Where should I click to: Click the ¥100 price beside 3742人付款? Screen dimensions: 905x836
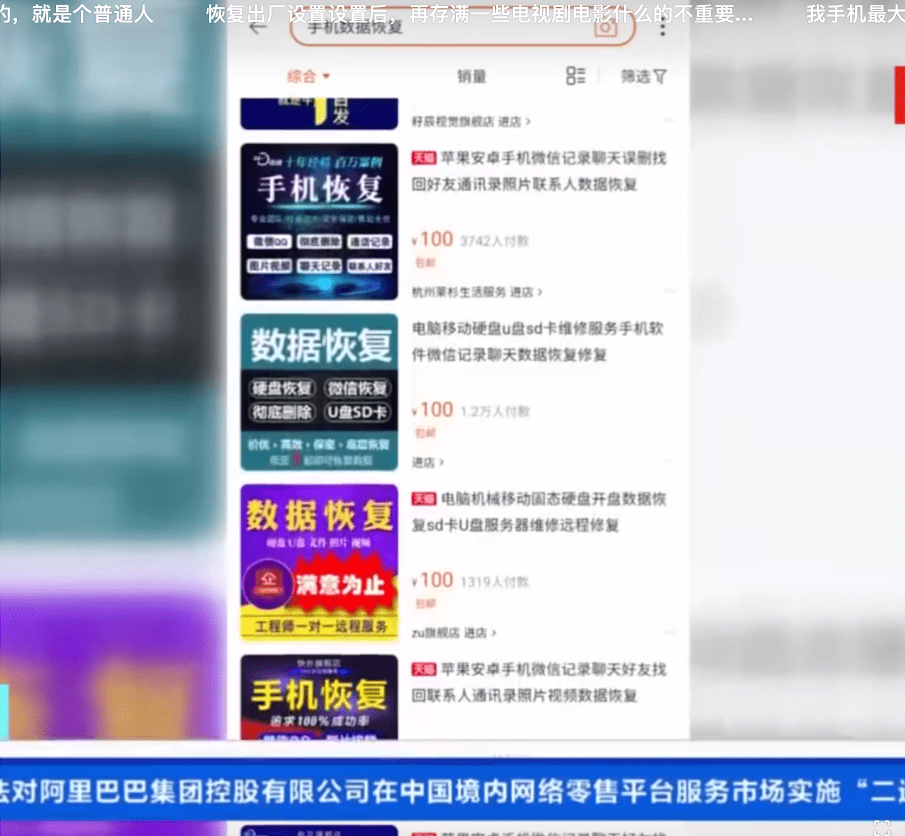pyautogui.click(x=433, y=239)
